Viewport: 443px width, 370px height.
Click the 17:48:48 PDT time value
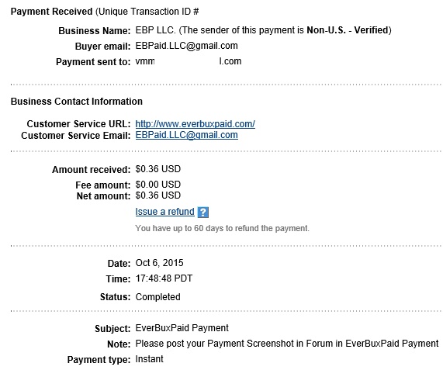164,278
